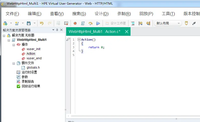
Task: Open the 默认布局 layout dropdown
Action: coord(168,23)
